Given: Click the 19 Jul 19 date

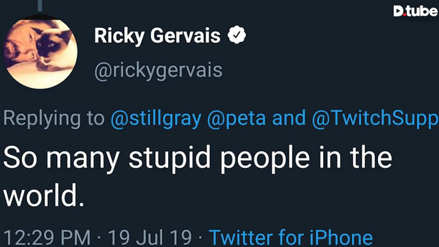Looking at the screenshot, I should 150,238.
